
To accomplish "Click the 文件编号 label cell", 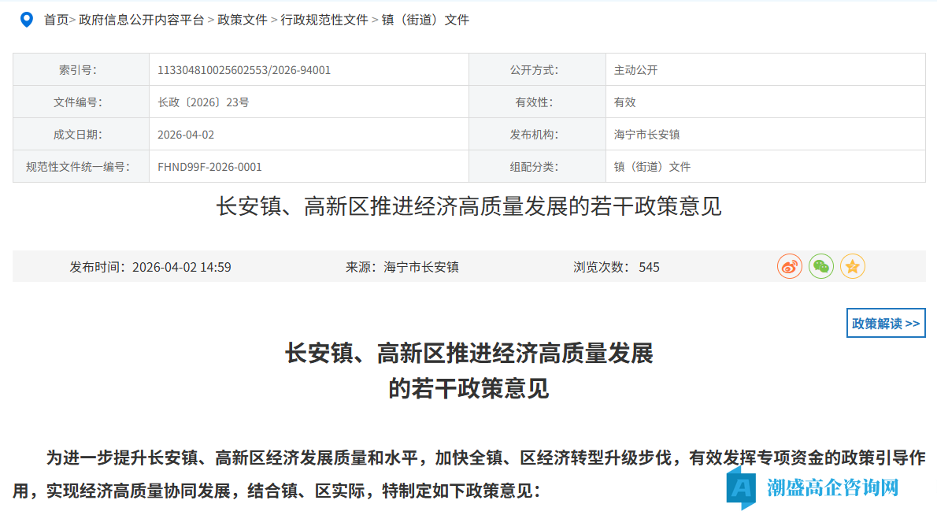I will [x=80, y=102].
